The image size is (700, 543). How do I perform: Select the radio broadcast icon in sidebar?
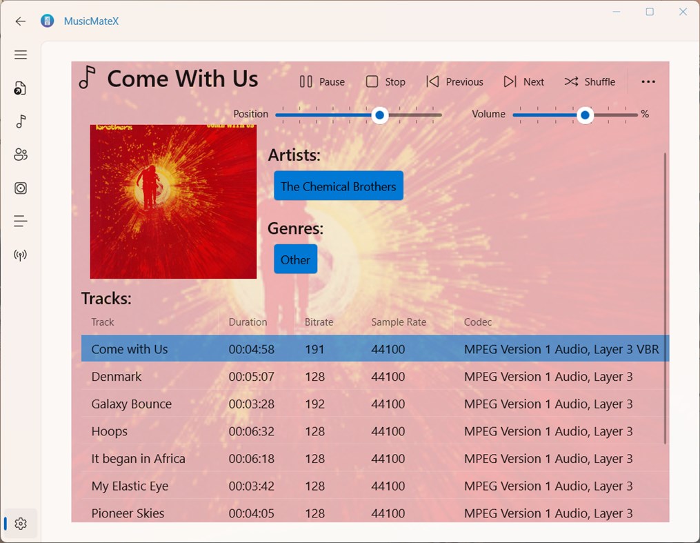[20, 255]
